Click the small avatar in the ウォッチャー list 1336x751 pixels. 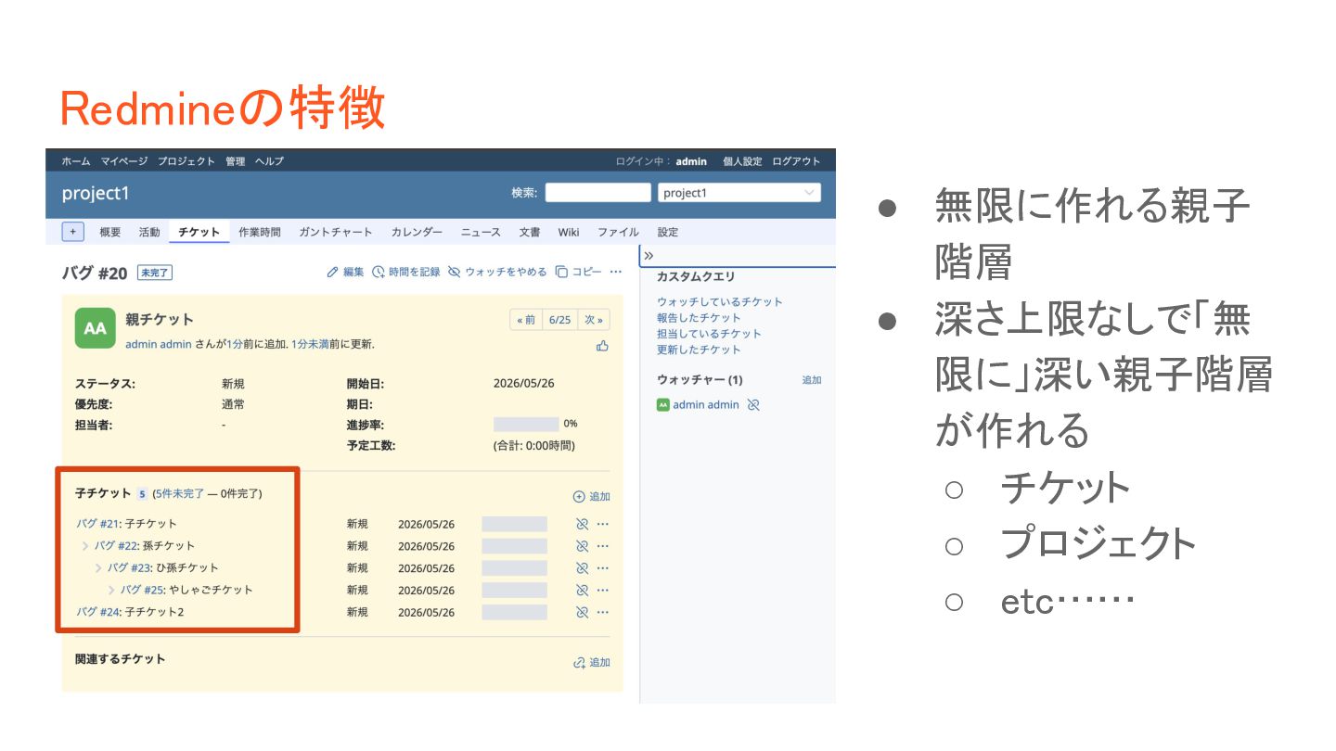point(662,405)
